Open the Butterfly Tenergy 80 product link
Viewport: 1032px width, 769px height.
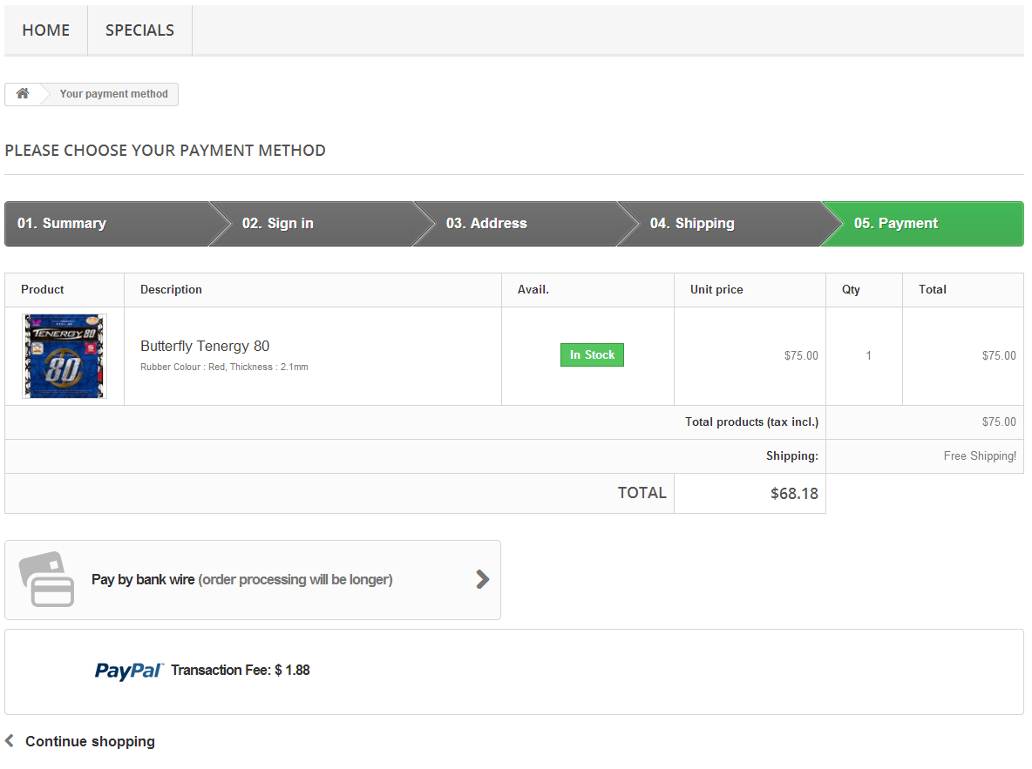[x=205, y=346]
